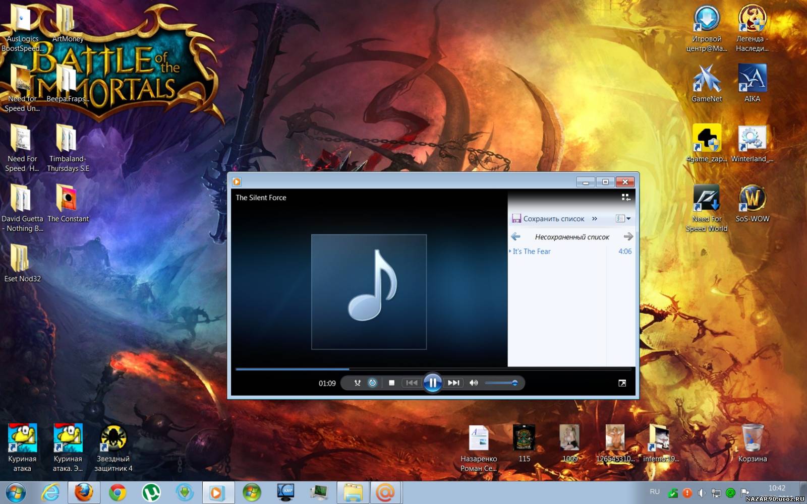
Task: Open the inferno.19... shortcut
Action: [661, 444]
